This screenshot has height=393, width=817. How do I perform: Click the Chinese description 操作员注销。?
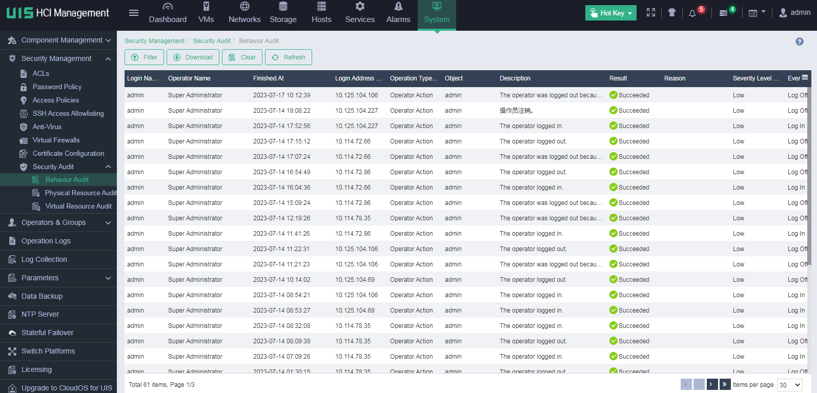(x=517, y=111)
